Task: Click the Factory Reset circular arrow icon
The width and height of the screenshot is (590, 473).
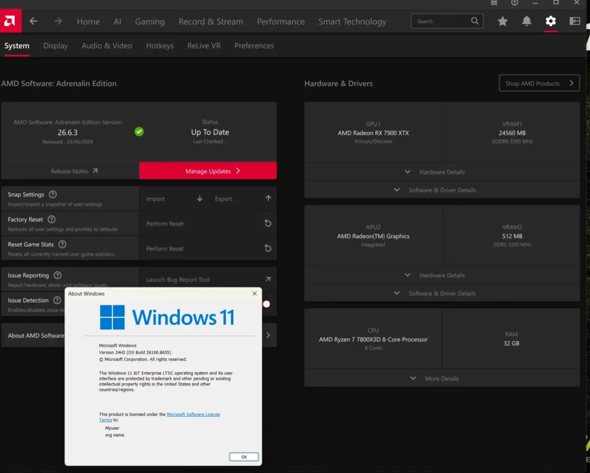Action: tap(268, 224)
